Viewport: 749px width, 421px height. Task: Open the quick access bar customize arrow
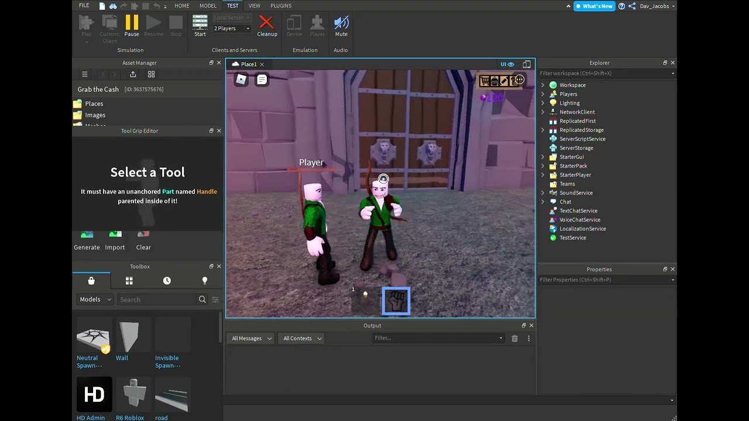pyautogui.click(x=165, y=6)
